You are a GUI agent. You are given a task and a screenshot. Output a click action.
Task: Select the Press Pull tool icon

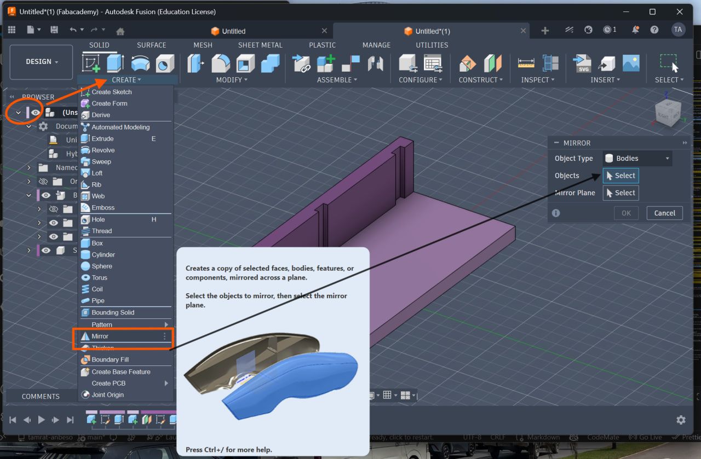tap(196, 63)
